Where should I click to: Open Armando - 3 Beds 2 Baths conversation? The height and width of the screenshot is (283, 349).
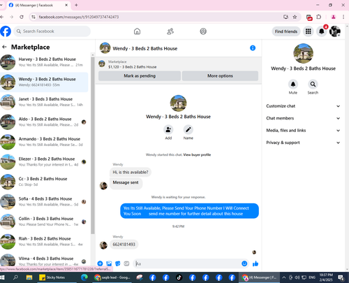coord(44,142)
